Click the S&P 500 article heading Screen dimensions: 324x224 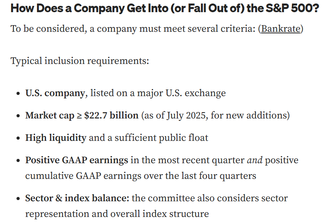tap(164, 9)
